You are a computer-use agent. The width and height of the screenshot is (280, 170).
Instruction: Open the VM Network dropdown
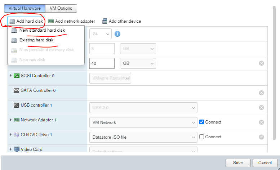click(x=143, y=122)
